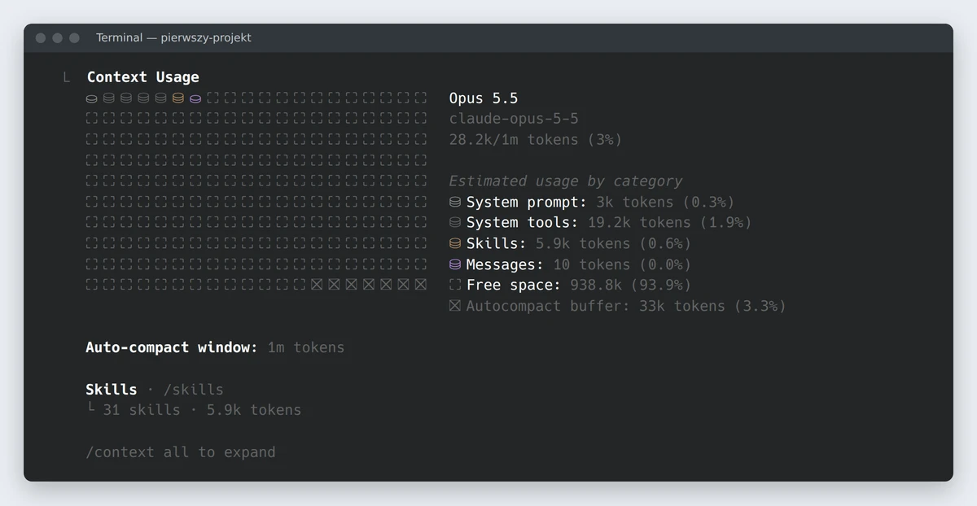This screenshot has height=506, width=977.
Task: Click first block in the context grid
Action: [x=91, y=98]
